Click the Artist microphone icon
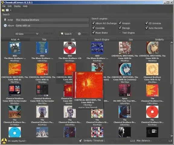This screenshot has width=174, height=145. click(x=5, y=20)
